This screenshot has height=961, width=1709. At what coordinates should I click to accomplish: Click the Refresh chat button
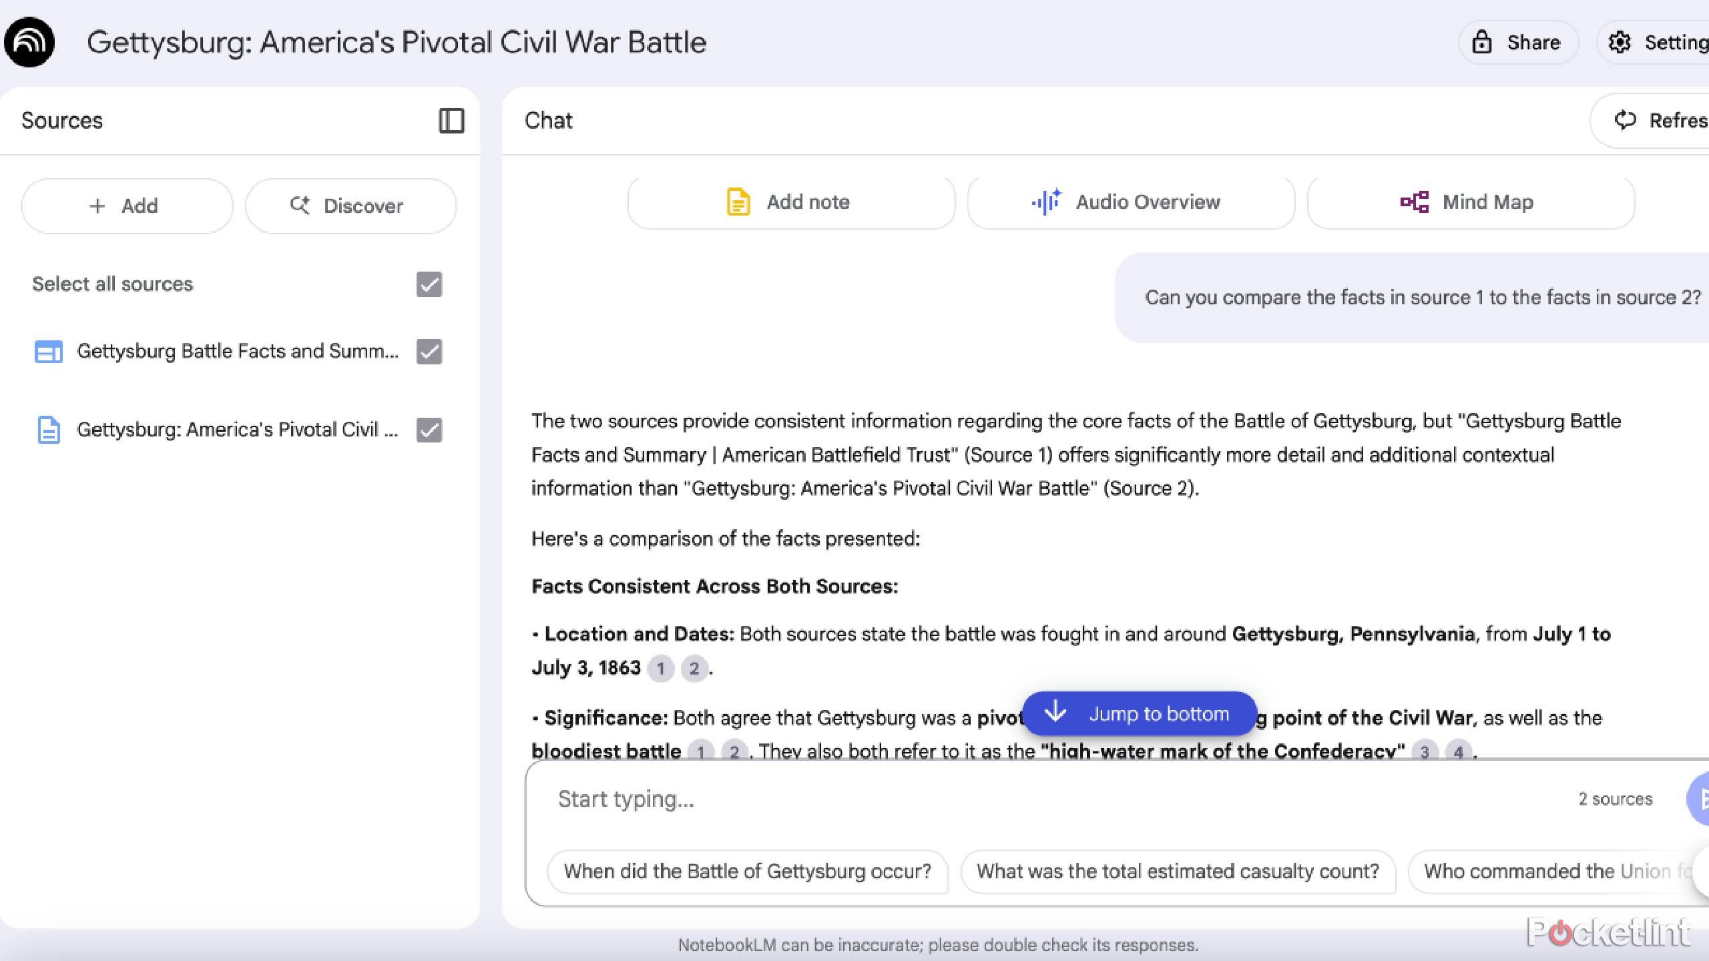point(1651,121)
